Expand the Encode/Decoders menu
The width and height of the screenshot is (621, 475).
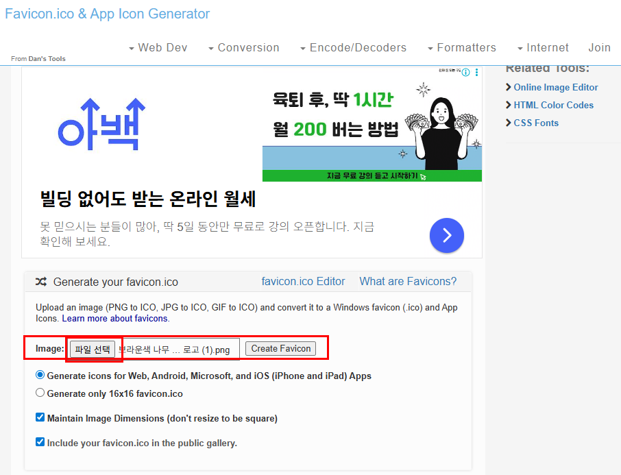(353, 47)
